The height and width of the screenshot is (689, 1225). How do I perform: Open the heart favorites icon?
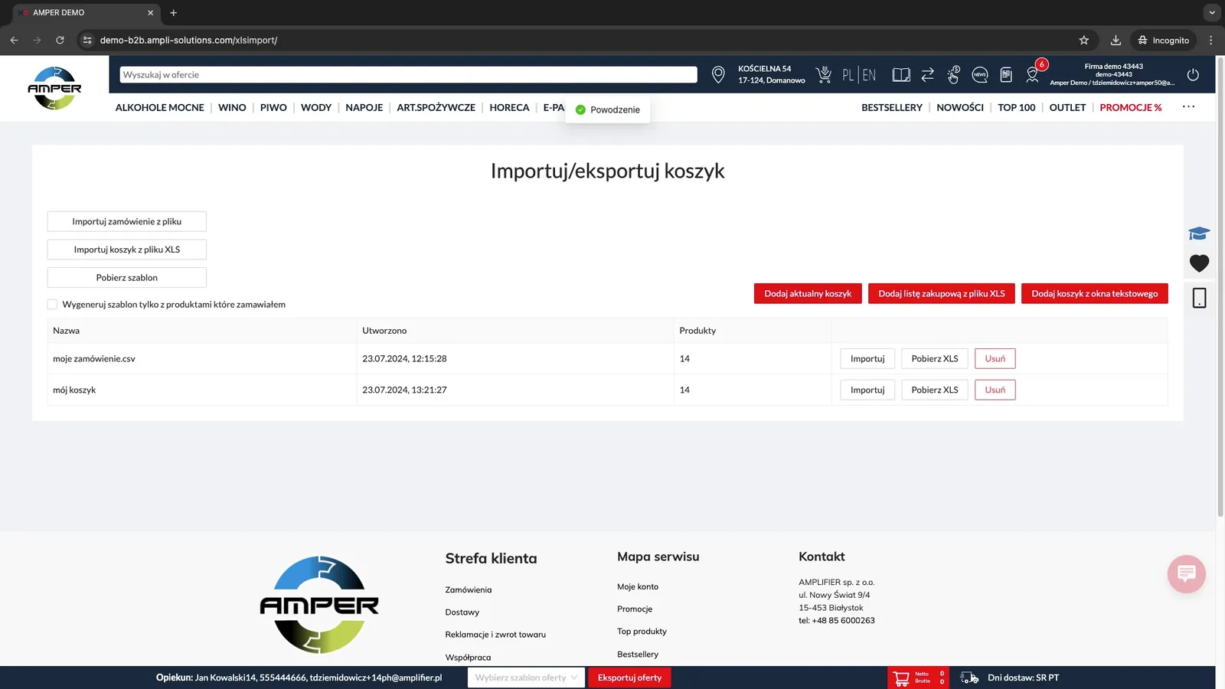(x=1199, y=263)
